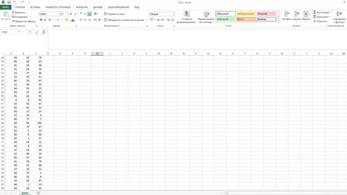Decrease cell indent

95,20
